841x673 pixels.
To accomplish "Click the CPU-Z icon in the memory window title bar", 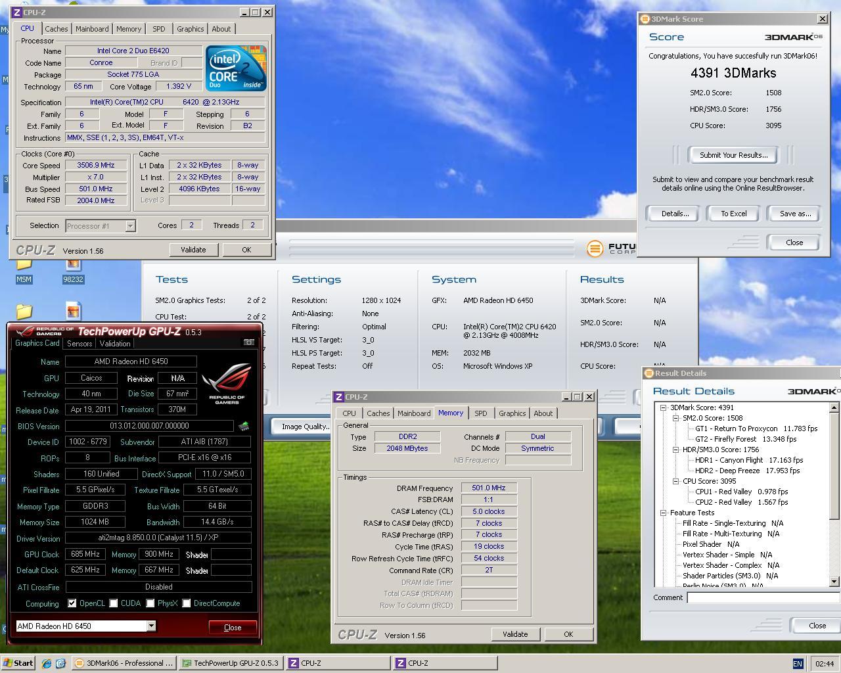I will [339, 397].
